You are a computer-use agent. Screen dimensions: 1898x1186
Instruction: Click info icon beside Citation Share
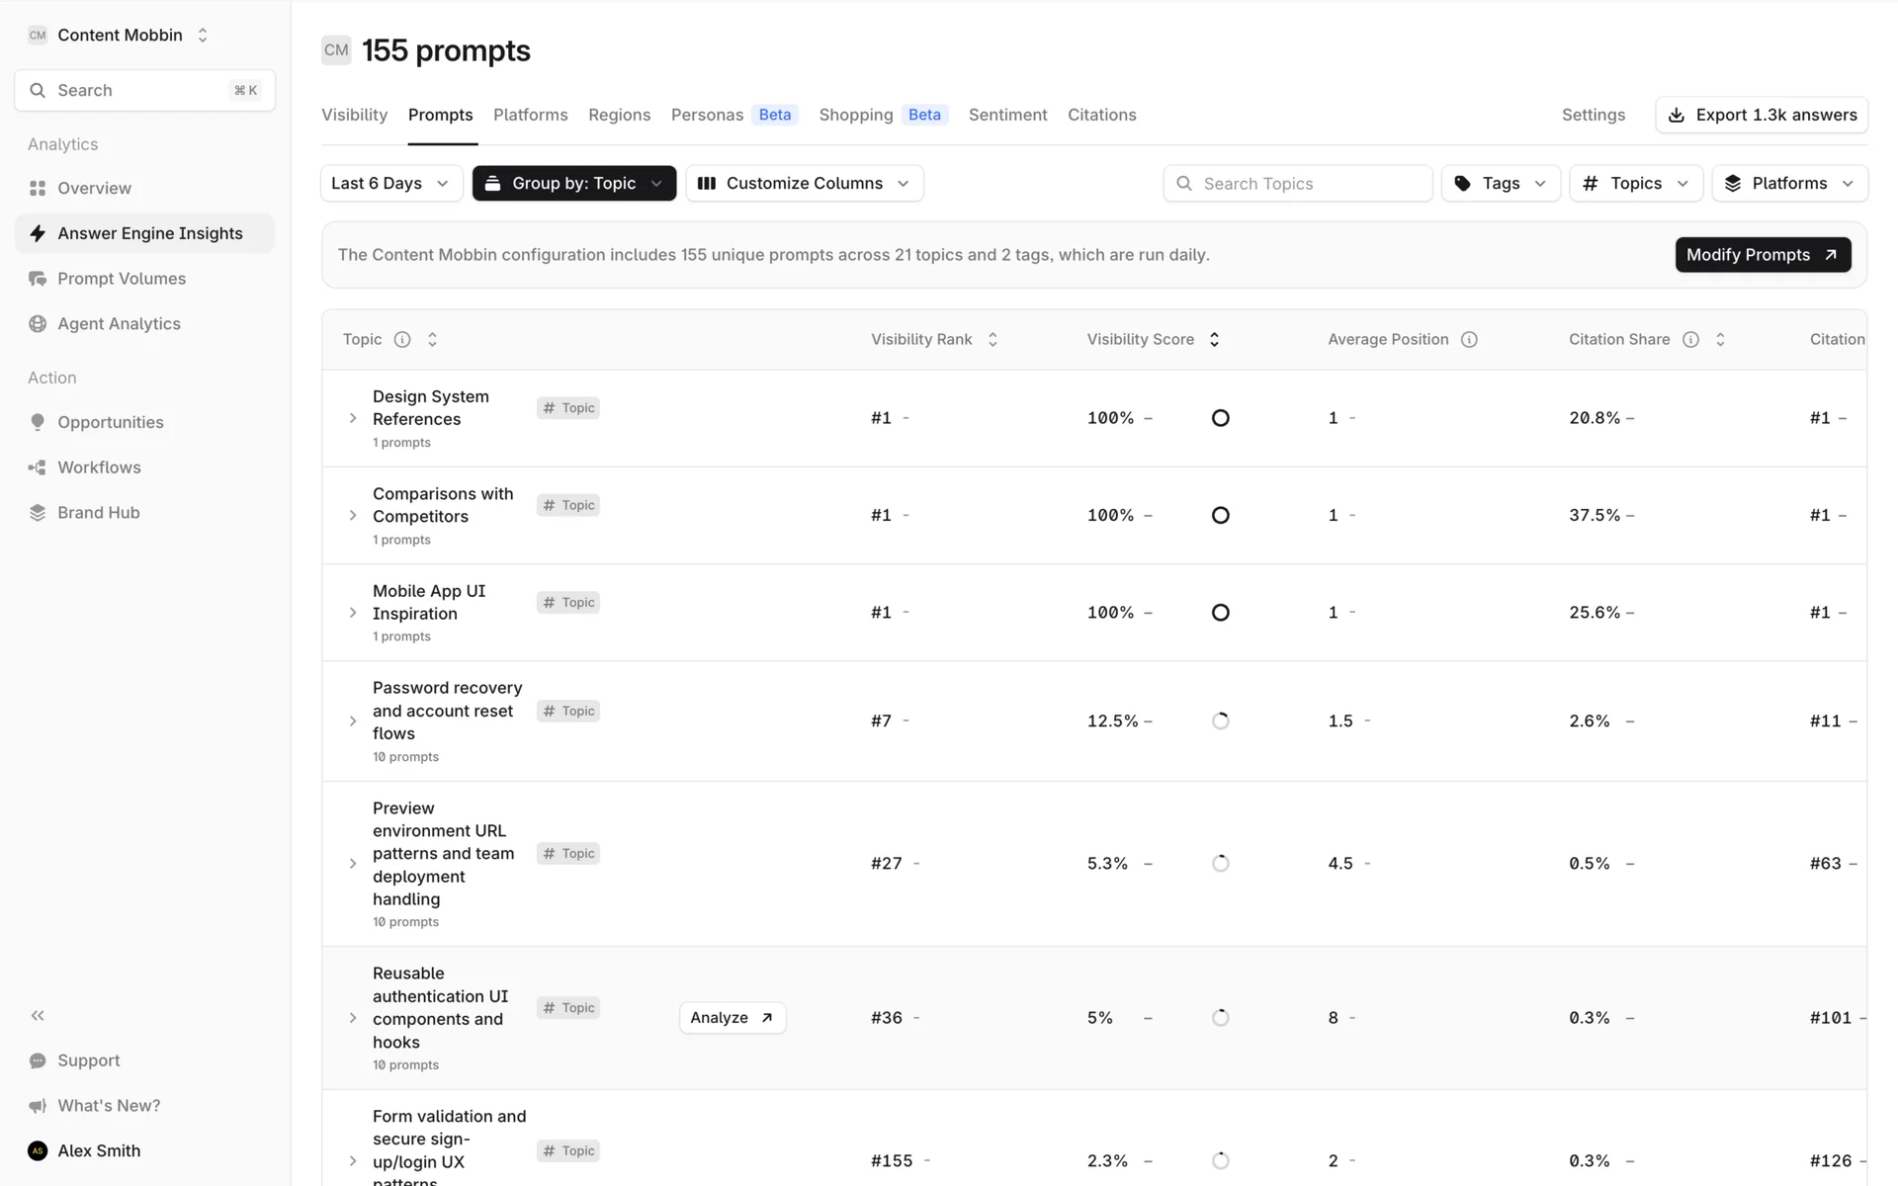(1690, 340)
